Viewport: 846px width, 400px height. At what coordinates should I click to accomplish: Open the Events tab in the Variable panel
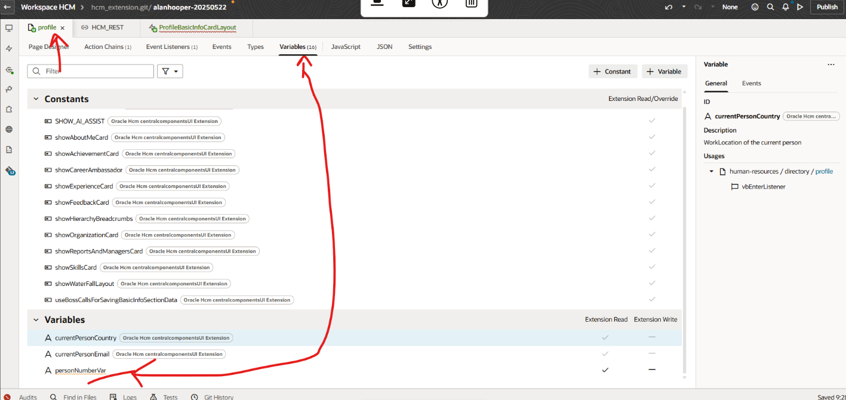click(x=751, y=84)
